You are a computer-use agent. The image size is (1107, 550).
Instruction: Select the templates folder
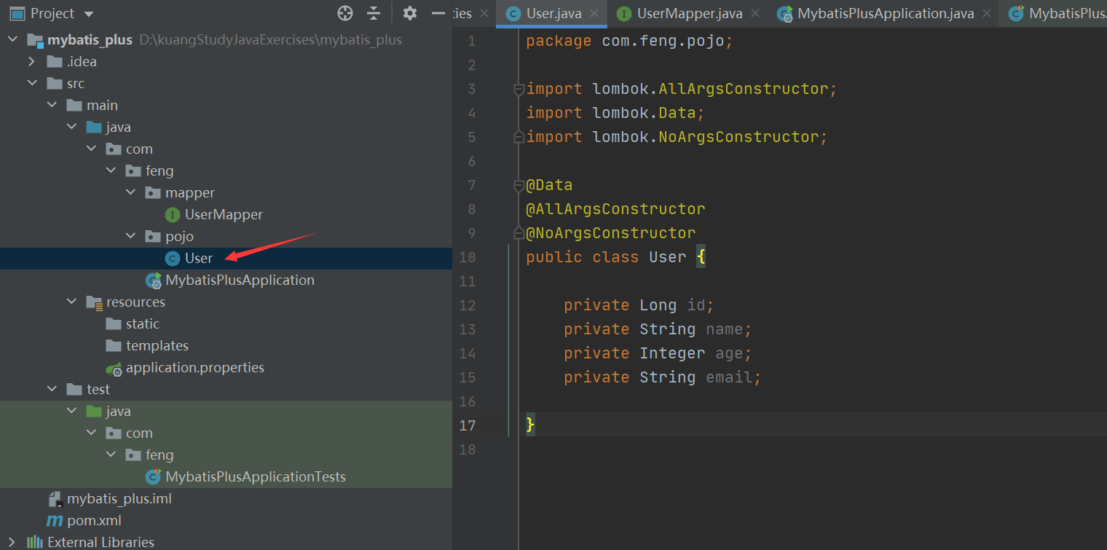pos(147,345)
